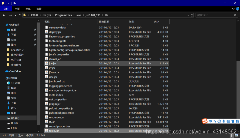
Task: Select meta-index file name
Action: coord(56,95)
